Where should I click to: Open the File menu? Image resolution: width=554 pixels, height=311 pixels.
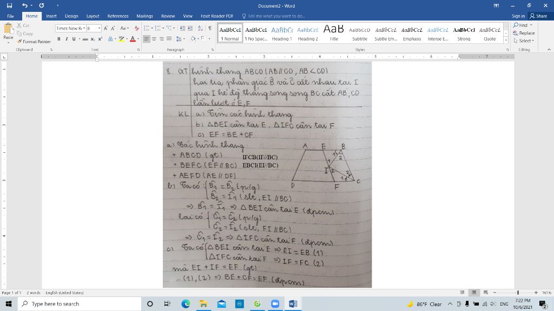click(x=11, y=16)
